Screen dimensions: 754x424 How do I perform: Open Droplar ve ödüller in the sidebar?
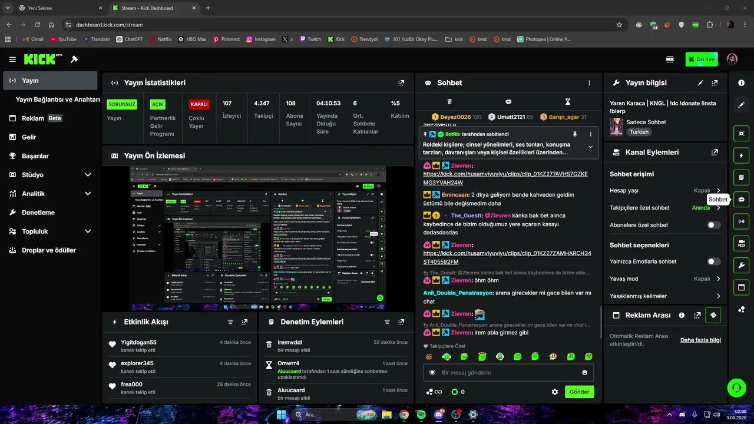tap(50, 250)
